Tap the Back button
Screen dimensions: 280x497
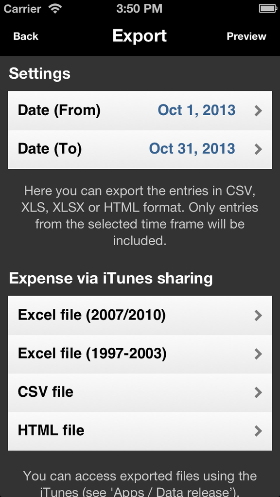click(26, 36)
